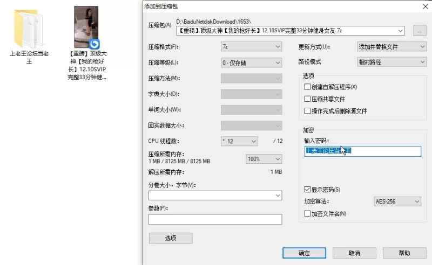Viewport: 432px width, 265px height.
Task: Open the 压缩等级 dropdown showing 仅存储
Action: 251,63
